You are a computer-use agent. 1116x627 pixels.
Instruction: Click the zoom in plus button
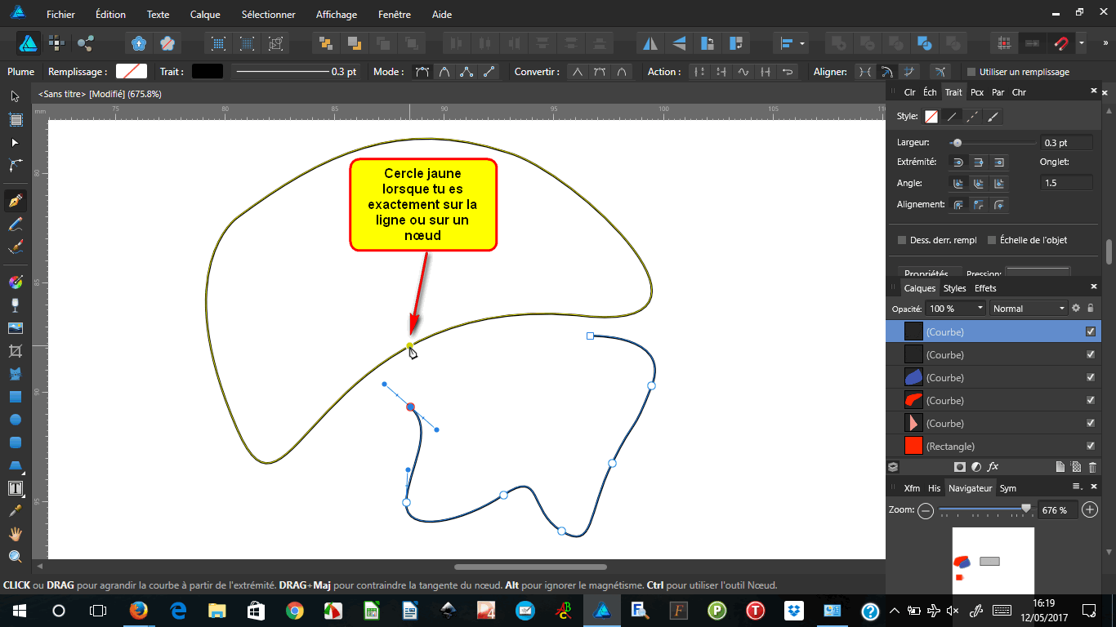(1090, 510)
